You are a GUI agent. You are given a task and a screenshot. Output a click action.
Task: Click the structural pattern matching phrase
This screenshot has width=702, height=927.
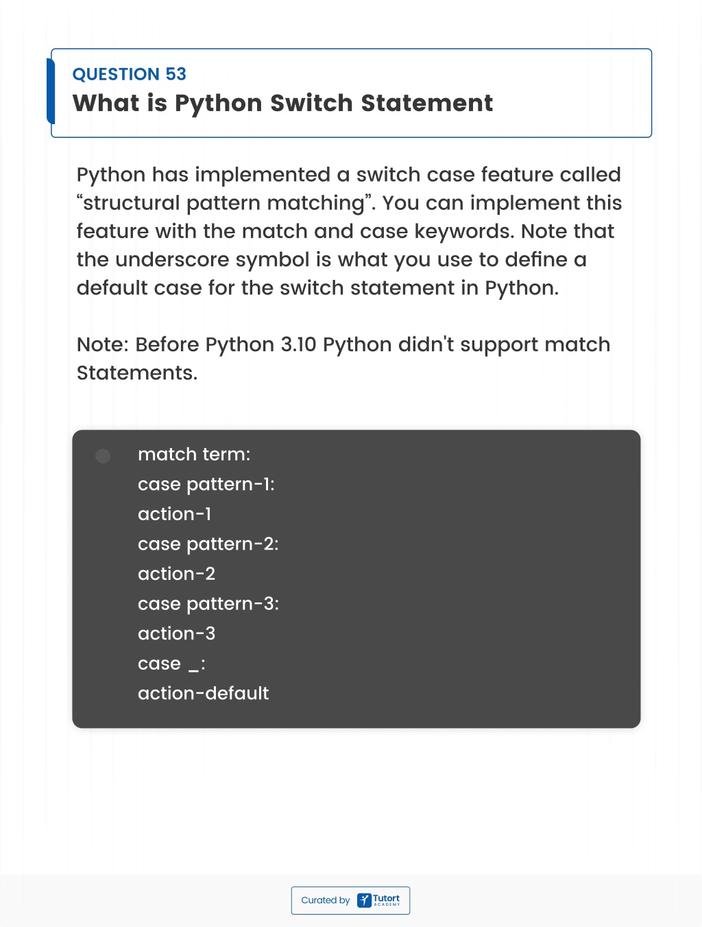226,203
